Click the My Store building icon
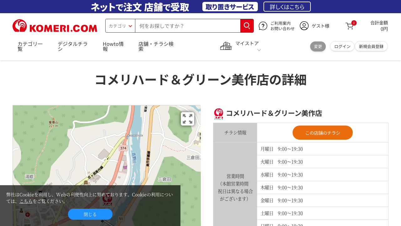Image resolution: width=401 pixels, height=226 pixels. (x=226, y=46)
